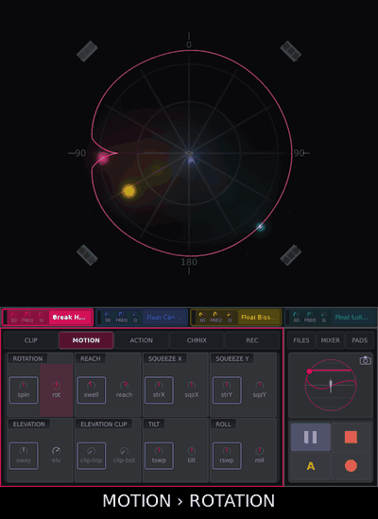This screenshot has width=378, height=519.
Task: Open the CLIP tab
Action: coord(31,340)
